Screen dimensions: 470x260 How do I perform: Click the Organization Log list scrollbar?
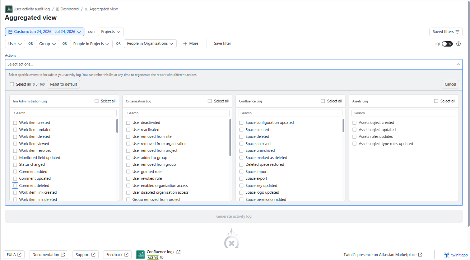[x=230, y=138]
